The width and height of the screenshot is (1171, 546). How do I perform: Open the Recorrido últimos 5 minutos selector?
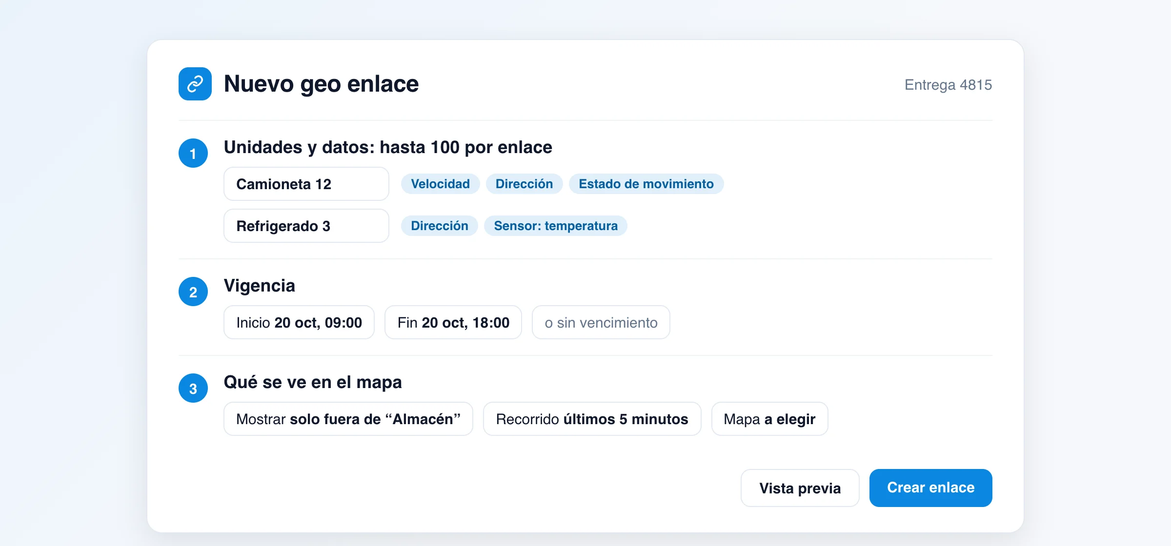click(592, 419)
